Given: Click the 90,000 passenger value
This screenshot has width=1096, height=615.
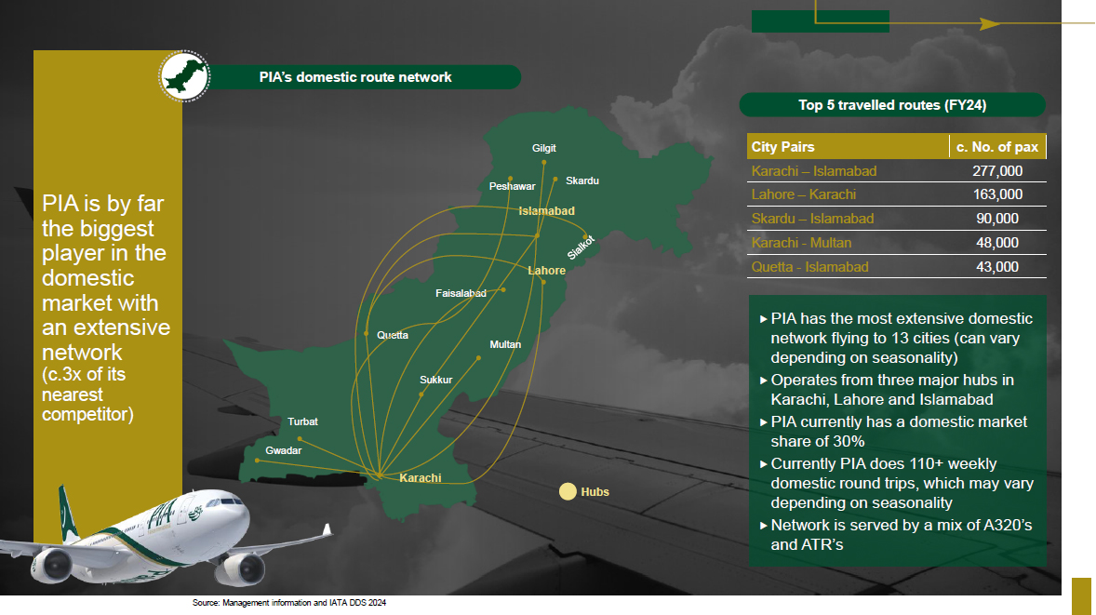Looking at the screenshot, I should pos(997,218).
